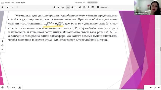Undo the last board action
Screen dimensions: 161x90
point(8,7)
